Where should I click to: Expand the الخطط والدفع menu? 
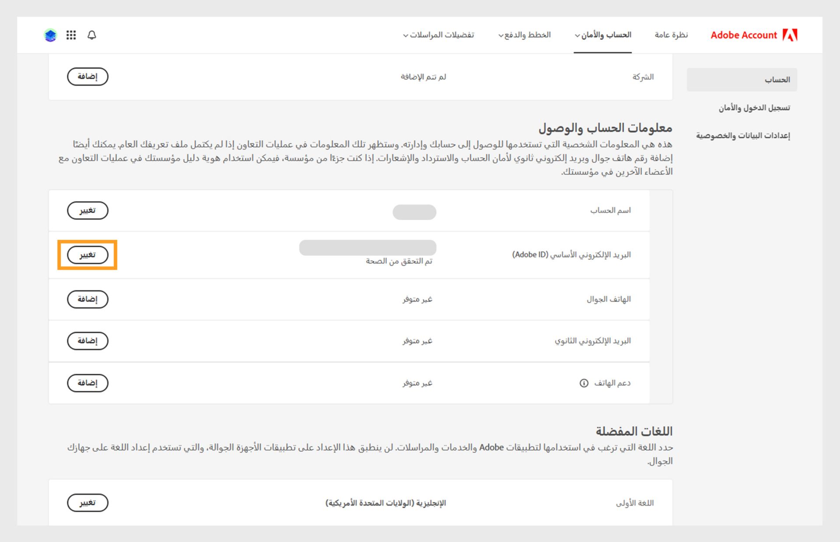(524, 35)
